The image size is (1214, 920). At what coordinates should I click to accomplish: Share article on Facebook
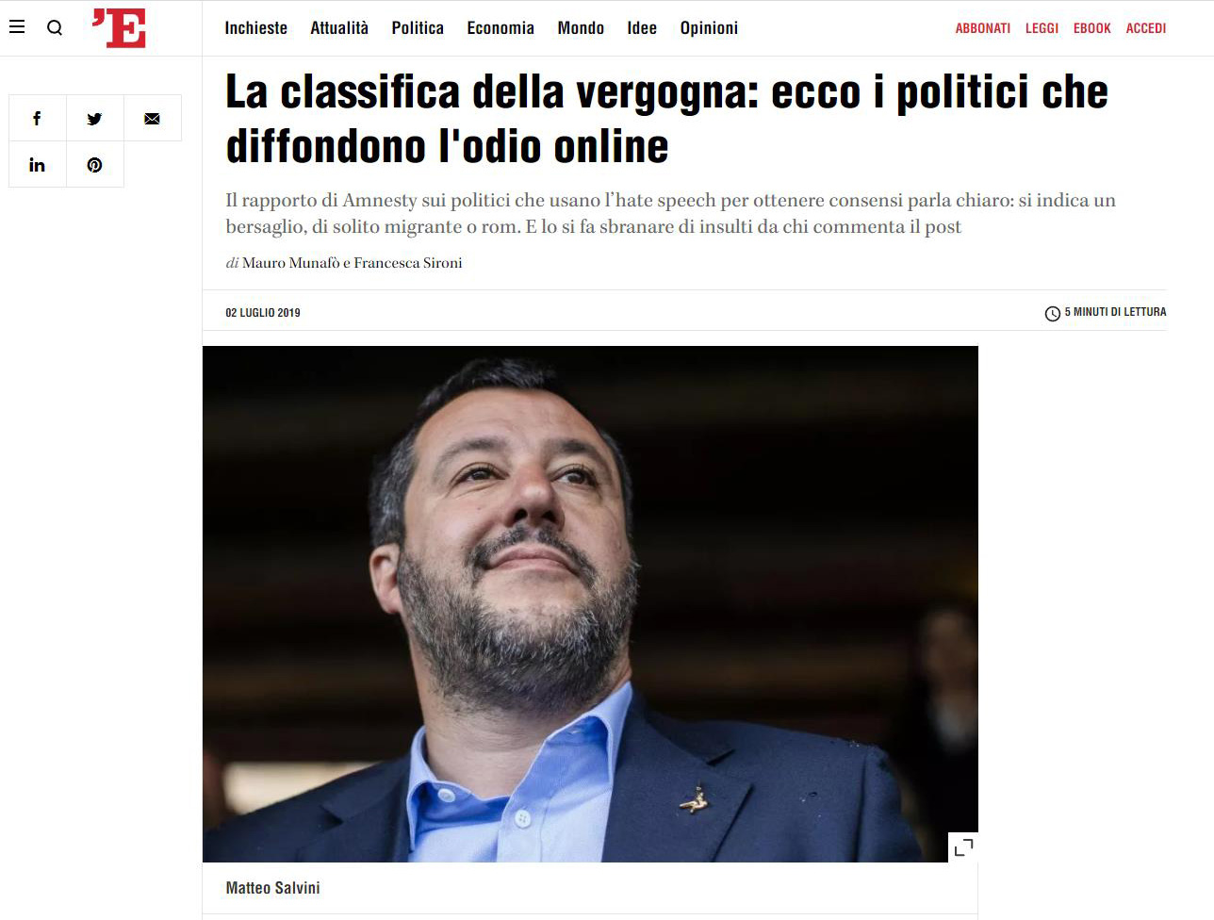pos(37,118)
